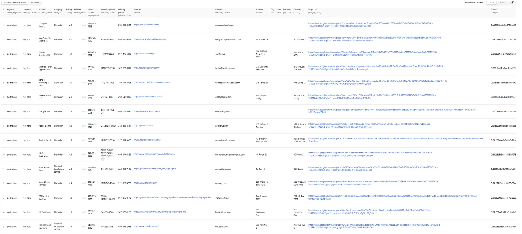Open newyorkcityelectricianss.com website link
The width and height of the screenshot is (522, 234).
pos(150,39)
